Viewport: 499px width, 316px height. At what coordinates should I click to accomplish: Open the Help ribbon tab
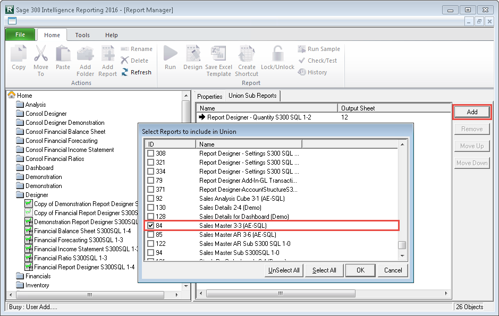(x=112, y=35)
